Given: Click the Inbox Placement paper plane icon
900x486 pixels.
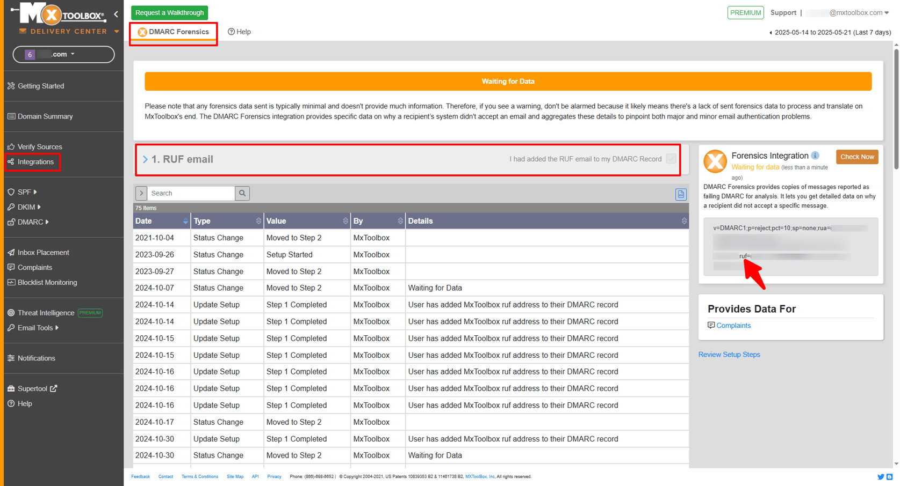Looking at the screenshot, I should point(11,252).
